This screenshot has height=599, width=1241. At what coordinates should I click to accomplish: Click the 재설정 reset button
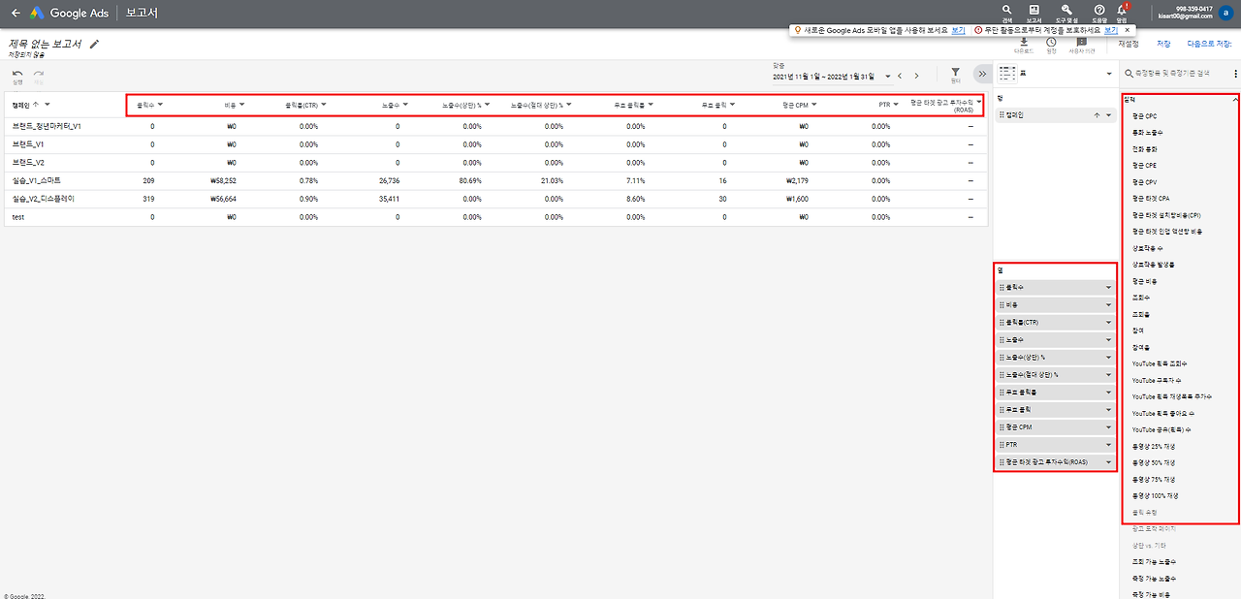coord(1129,44)
